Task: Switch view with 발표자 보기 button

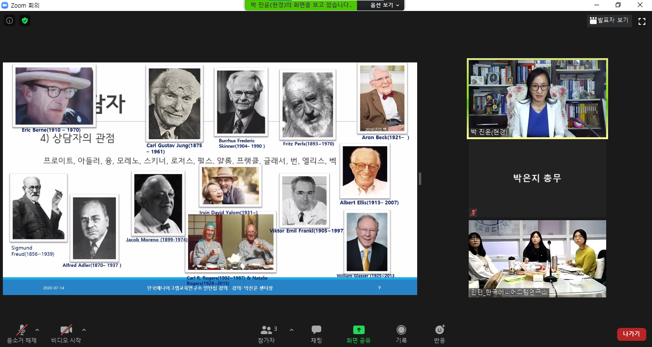Action: (610, 20)
